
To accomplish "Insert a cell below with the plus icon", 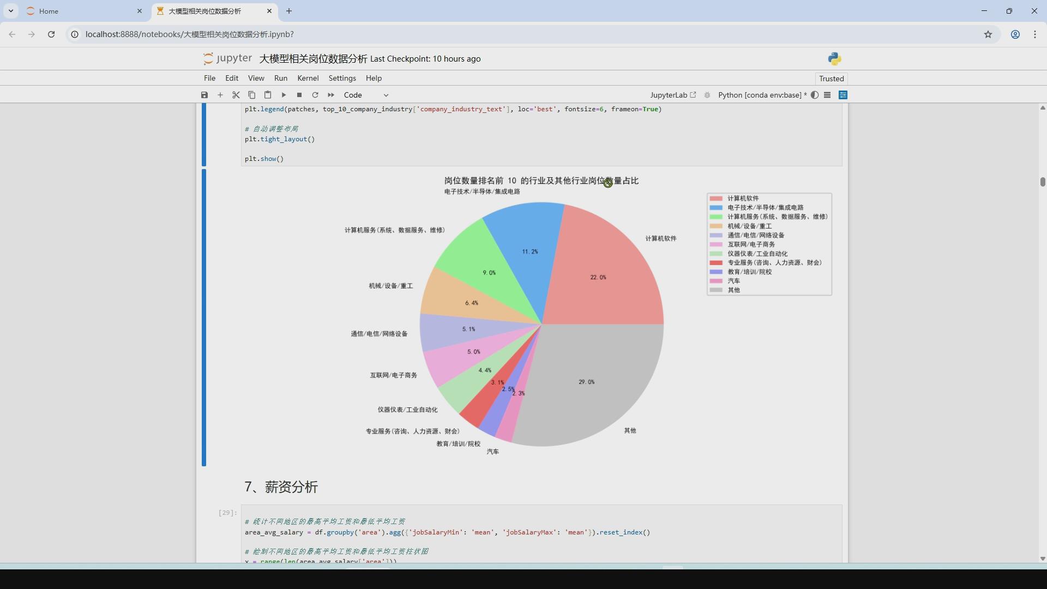I will point(220,95).
